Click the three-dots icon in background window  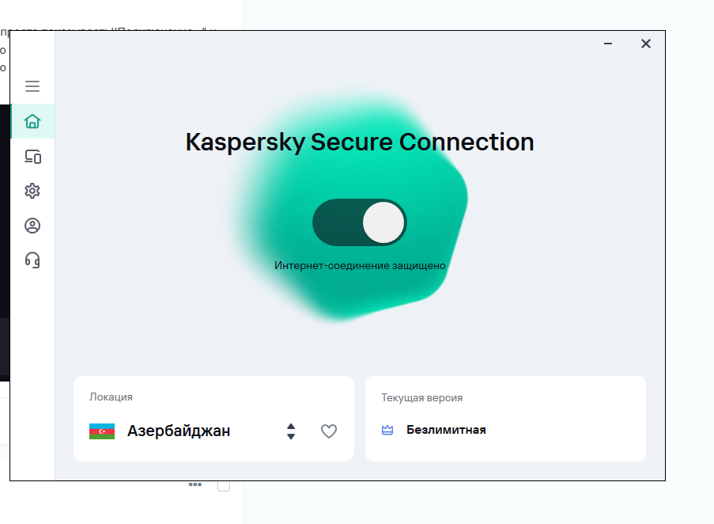tap(195, 484)
